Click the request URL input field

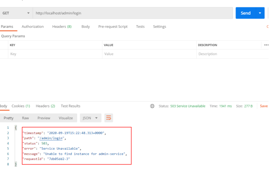[133, 13]
